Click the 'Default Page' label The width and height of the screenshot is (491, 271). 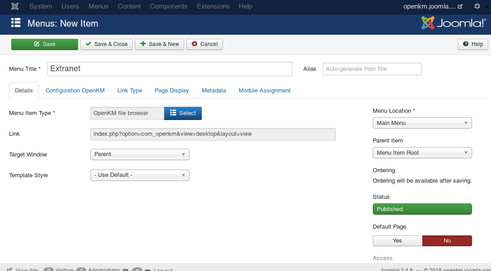point(389,226)
